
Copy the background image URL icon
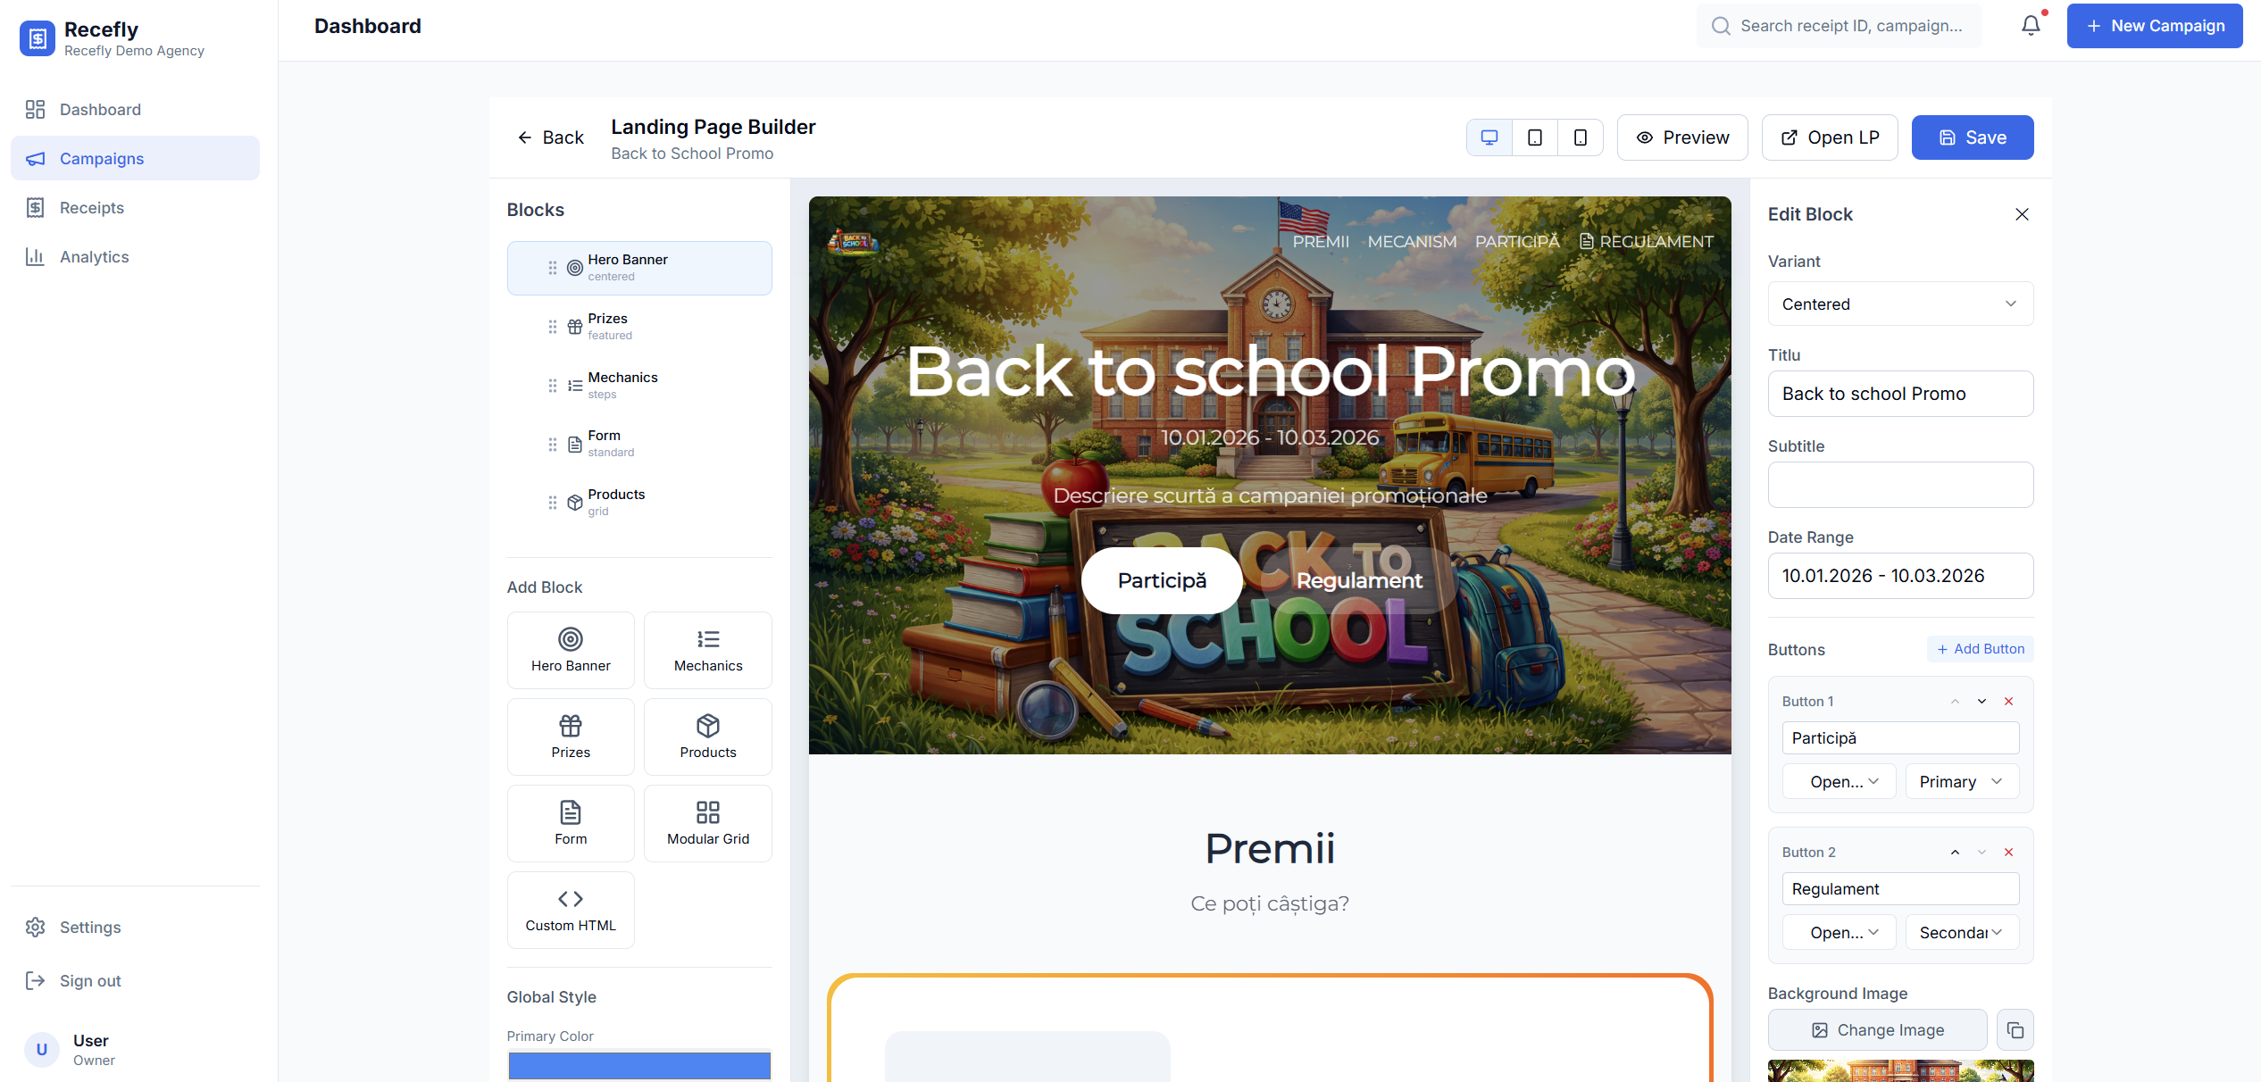[2015, 1030]
